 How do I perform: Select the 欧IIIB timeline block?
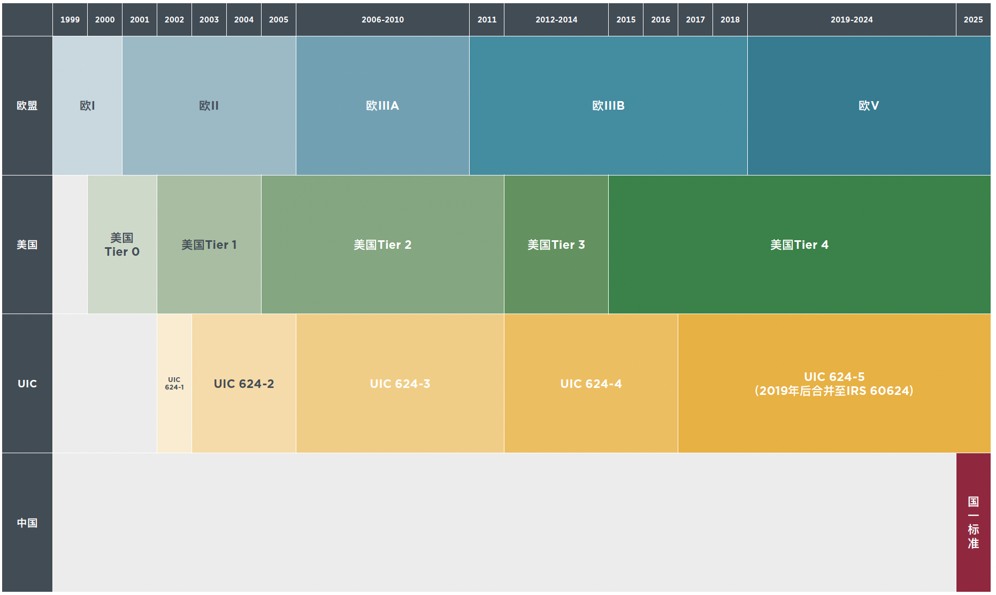[x=608, y=105]
